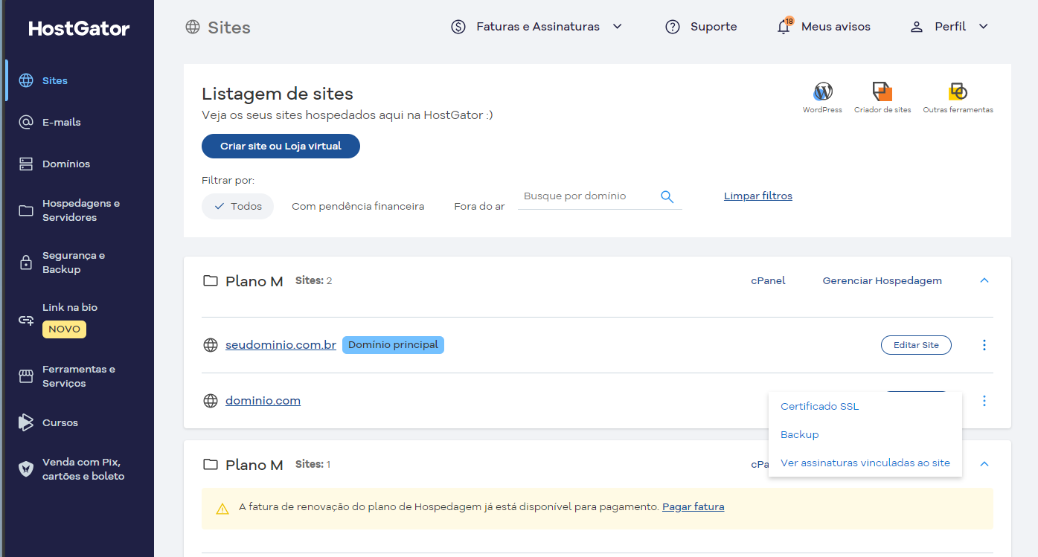Click the notification bell icon
This screenshot has width=1038, height=557.
click(x=784, y=28)
